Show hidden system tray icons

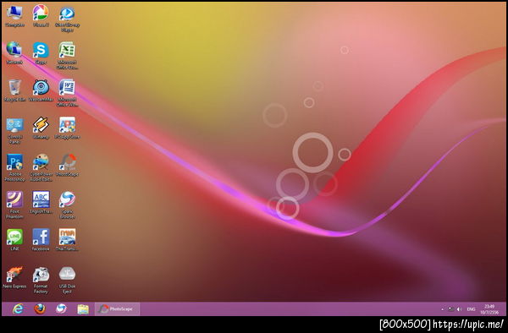click(x=443, y=309)
